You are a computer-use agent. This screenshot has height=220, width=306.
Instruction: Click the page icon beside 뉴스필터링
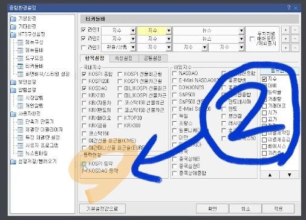pyautogui.click(x=21, y=153)
